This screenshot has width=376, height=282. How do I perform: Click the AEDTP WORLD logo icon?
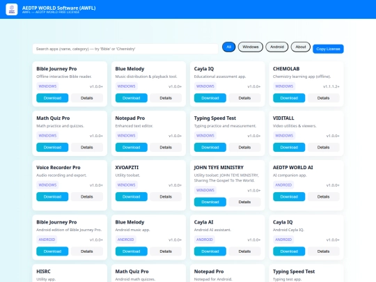pyautogui.click(x=12, y=9)
